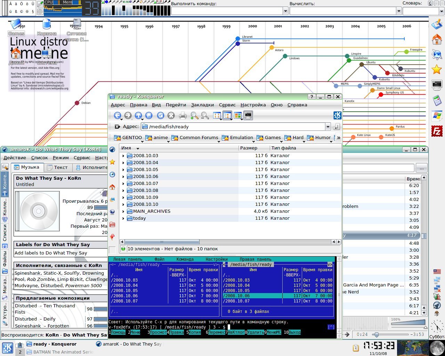
Task: Select the 2008.10.07 folder row
Action: tap(230, 184)
